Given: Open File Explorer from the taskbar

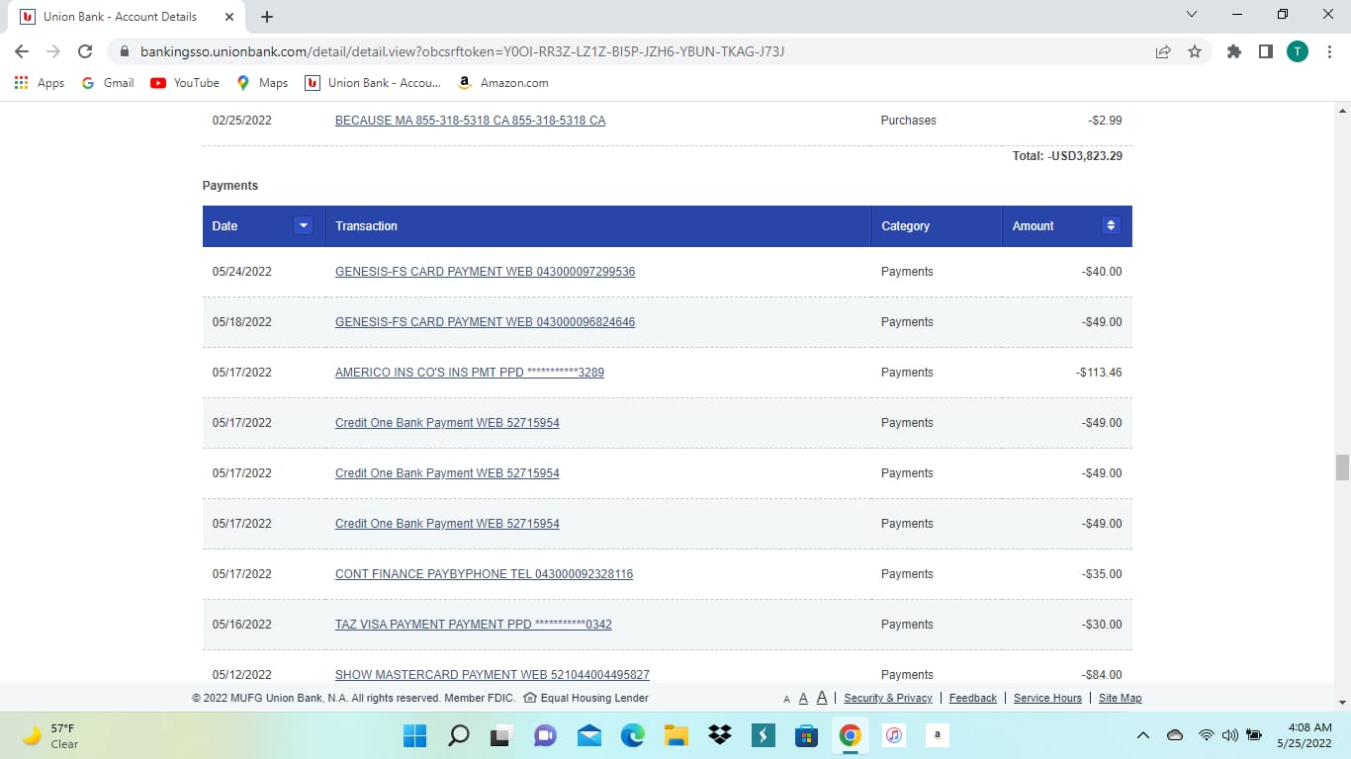Looking at the screenshot, I should (675, 735).
